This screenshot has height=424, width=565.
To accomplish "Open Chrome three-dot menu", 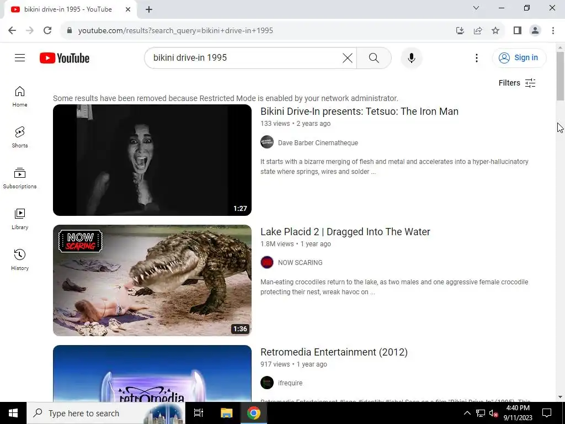I will 553,30.
